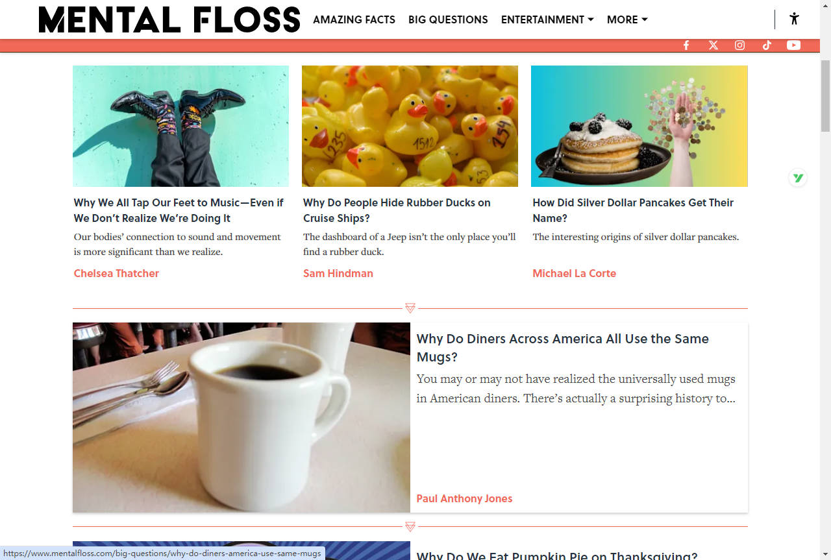This screenshot has height=560, width=831.
Task: Click the feet tapping article thumbnail
Action: pos(180,126)
